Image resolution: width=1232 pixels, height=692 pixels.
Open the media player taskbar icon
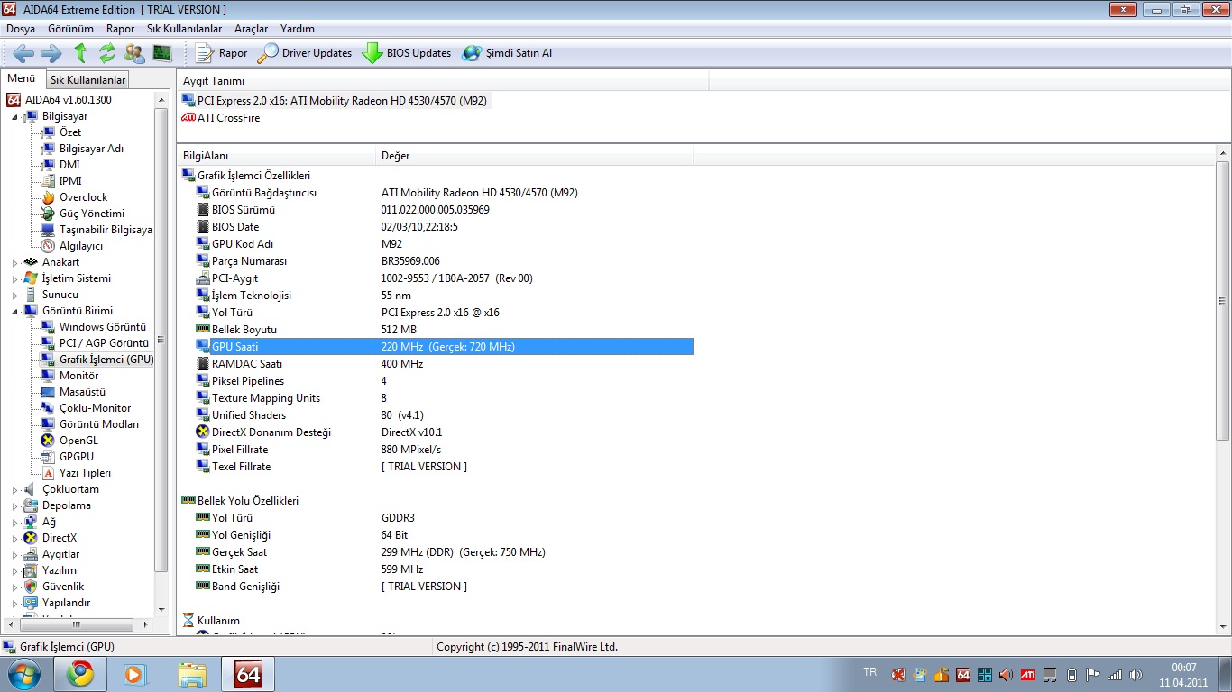click(133, 674)
